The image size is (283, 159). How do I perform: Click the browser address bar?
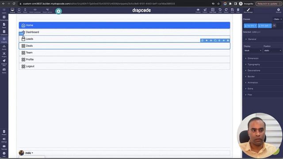115,4
